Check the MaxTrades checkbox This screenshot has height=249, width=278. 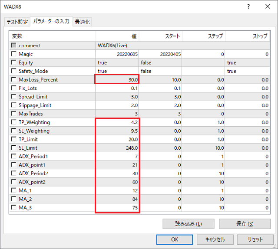(x=13, y=114)
